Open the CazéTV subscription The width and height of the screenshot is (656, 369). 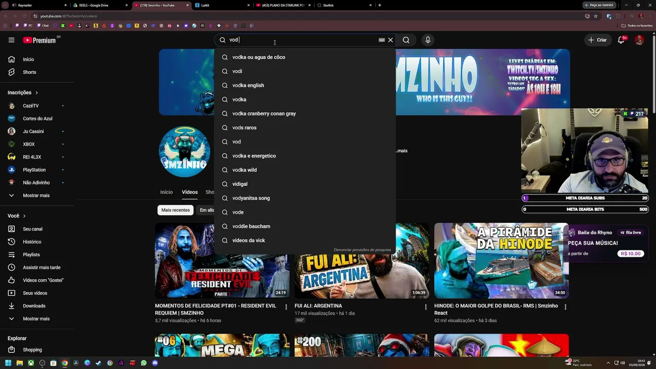pyautogui.click(x=37, y=106)
